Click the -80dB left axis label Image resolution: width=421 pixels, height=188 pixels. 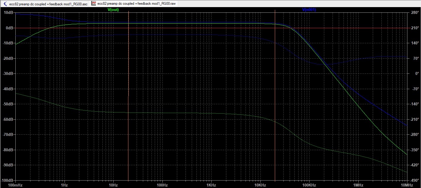[x=7, y=150]
